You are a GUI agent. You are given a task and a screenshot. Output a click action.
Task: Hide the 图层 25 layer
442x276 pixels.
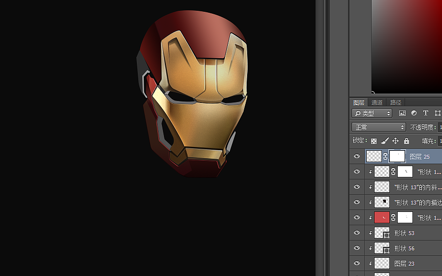pos(357,156)
